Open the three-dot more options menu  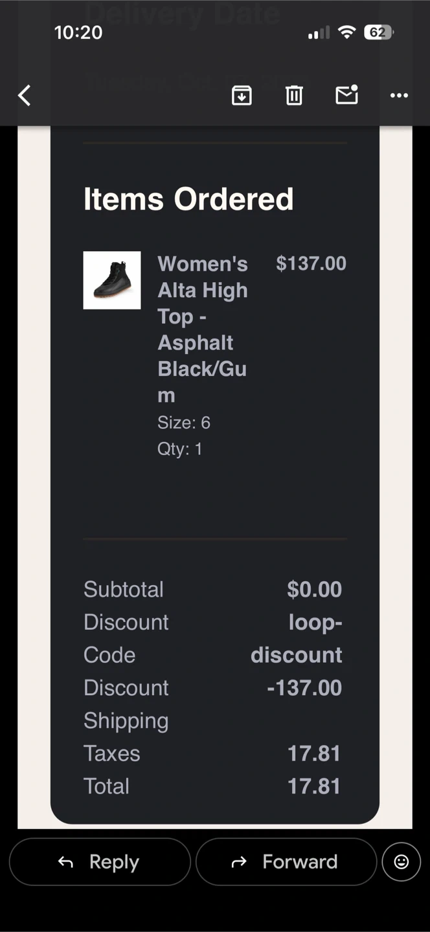click(x=399, y=96)
